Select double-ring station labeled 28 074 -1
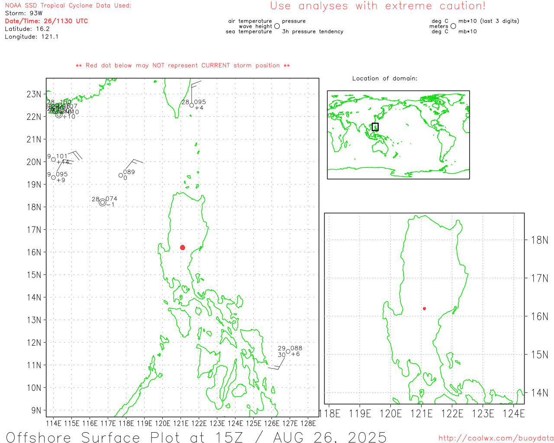 pos(103,202)
